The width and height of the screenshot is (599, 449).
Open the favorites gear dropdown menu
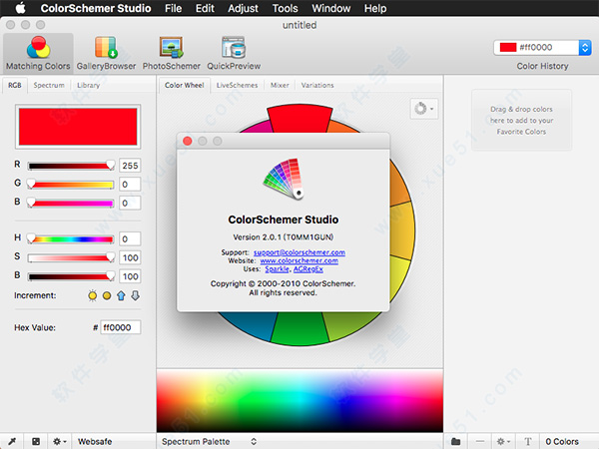pyautogui.click(x=503, y=442)
